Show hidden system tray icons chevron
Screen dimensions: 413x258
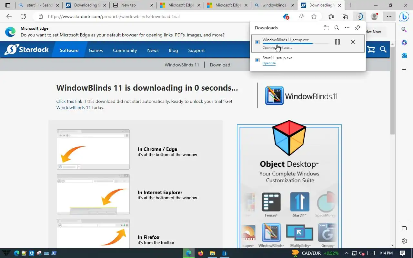347,253
